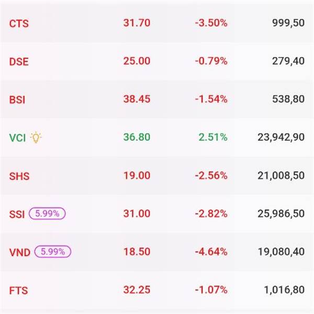Viewport: 314px width, 314px height.
Task: Open the CTS stock ticker
Action: [19, 24]
